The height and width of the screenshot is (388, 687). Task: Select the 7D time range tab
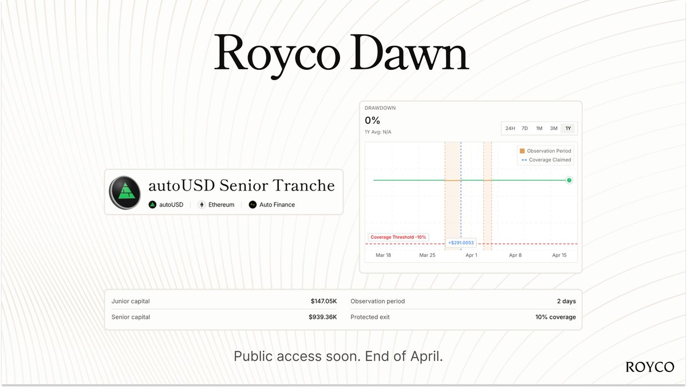(524, 128)
